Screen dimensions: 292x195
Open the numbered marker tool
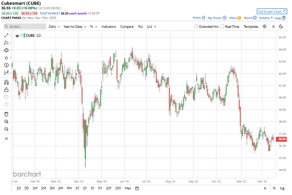coord(6,65)
